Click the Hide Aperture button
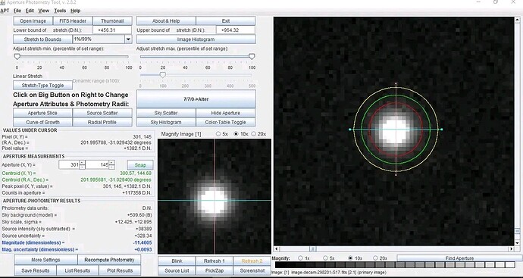Image resolution: width=523 pixels, height=278 pixels. (226, 113)
